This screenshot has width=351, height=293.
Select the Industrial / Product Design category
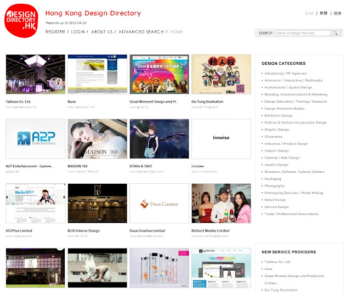click(286, 144)
